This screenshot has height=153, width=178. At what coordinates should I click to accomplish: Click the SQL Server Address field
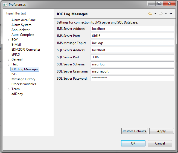[132, 50]
